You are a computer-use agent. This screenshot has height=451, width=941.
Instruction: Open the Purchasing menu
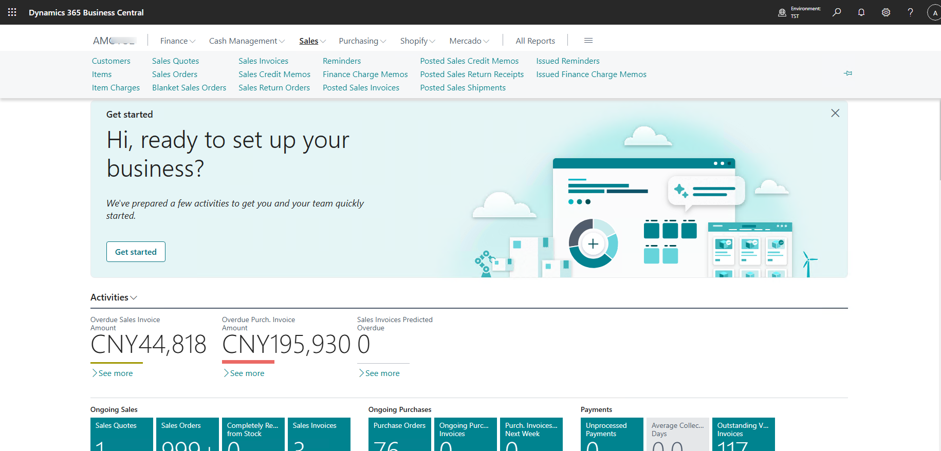point(362,41)
